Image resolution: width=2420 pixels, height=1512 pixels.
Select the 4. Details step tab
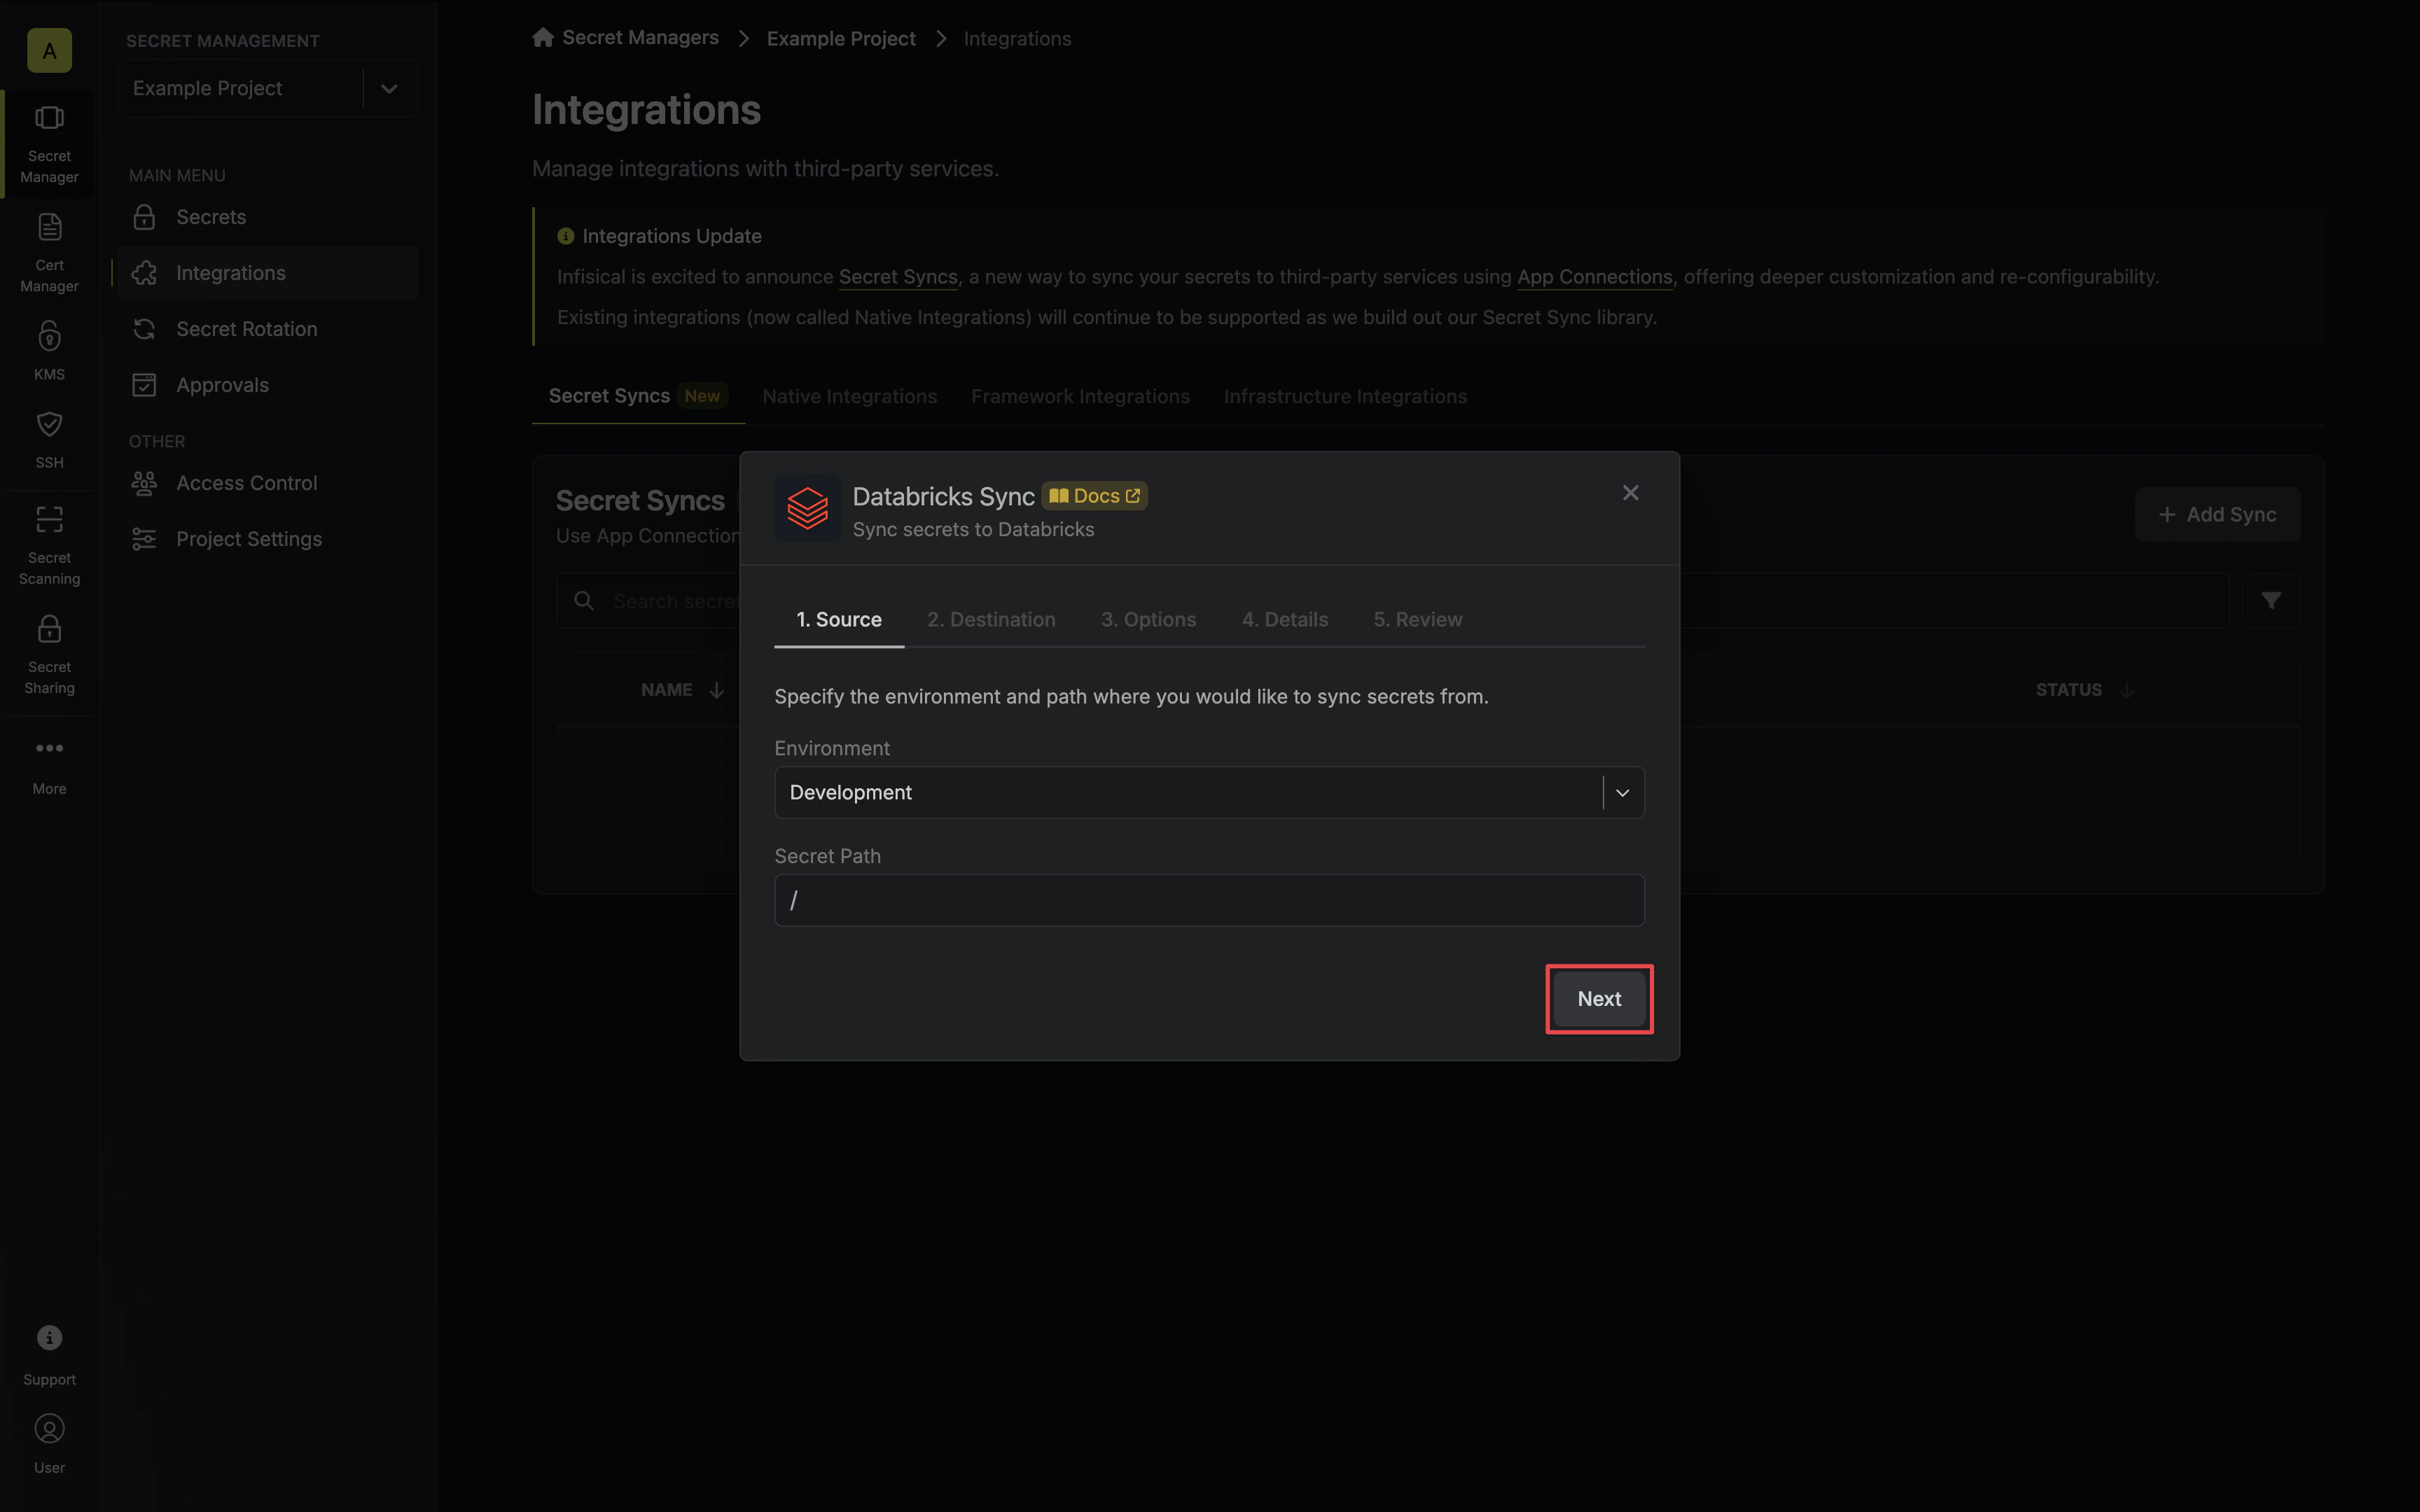click(x=1285, y=619)
